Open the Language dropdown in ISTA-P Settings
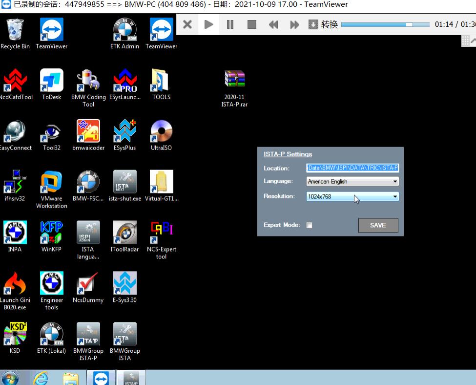This screenshot has height=385, width=476. (x=352, y=181)
